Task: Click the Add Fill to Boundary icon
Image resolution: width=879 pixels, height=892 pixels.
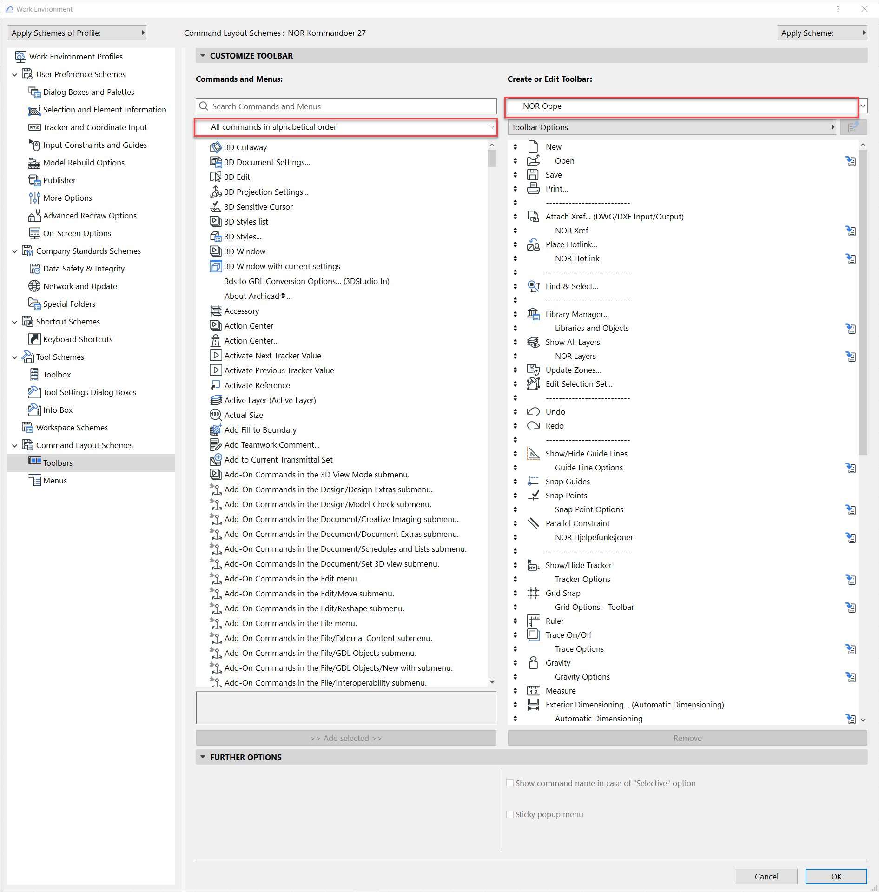Action: (216, 430)
